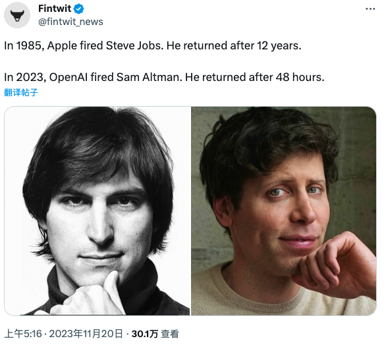Click the 30.1万 view count
Screen dimensions: 386x347
click(x=144, y=334)
